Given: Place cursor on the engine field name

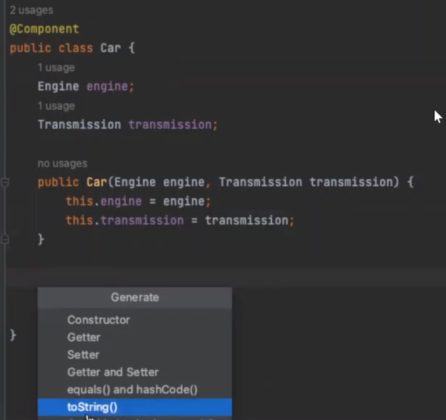Looking at the screenshot, I should [x=108, y=86].
